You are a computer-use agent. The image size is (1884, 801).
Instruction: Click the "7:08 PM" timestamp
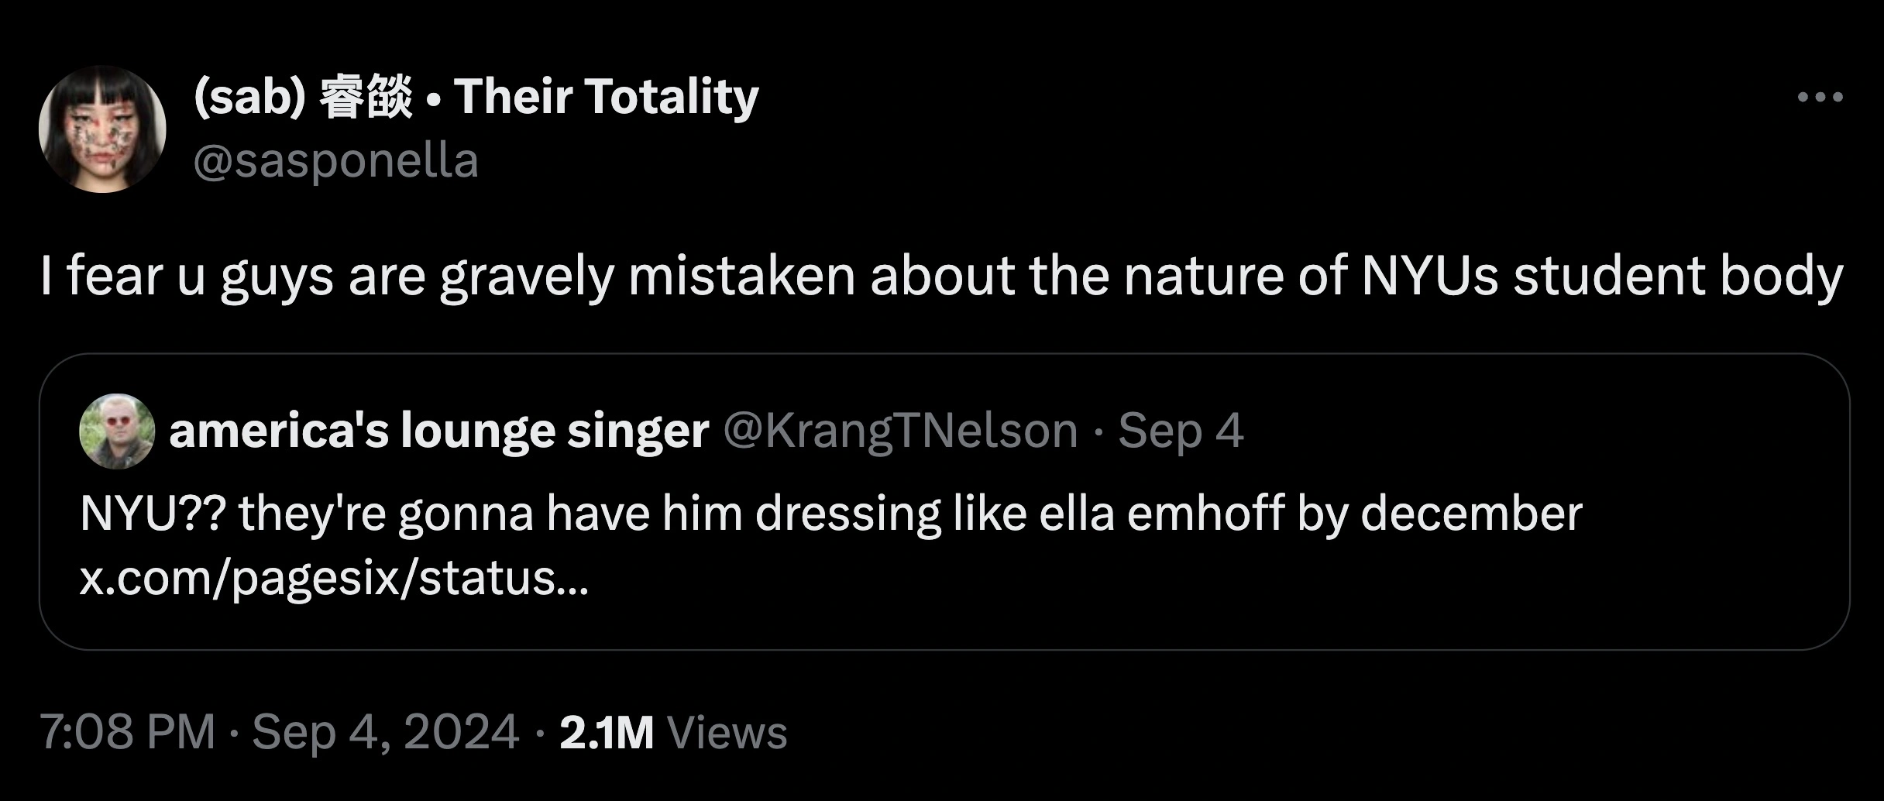pos(128,732)
